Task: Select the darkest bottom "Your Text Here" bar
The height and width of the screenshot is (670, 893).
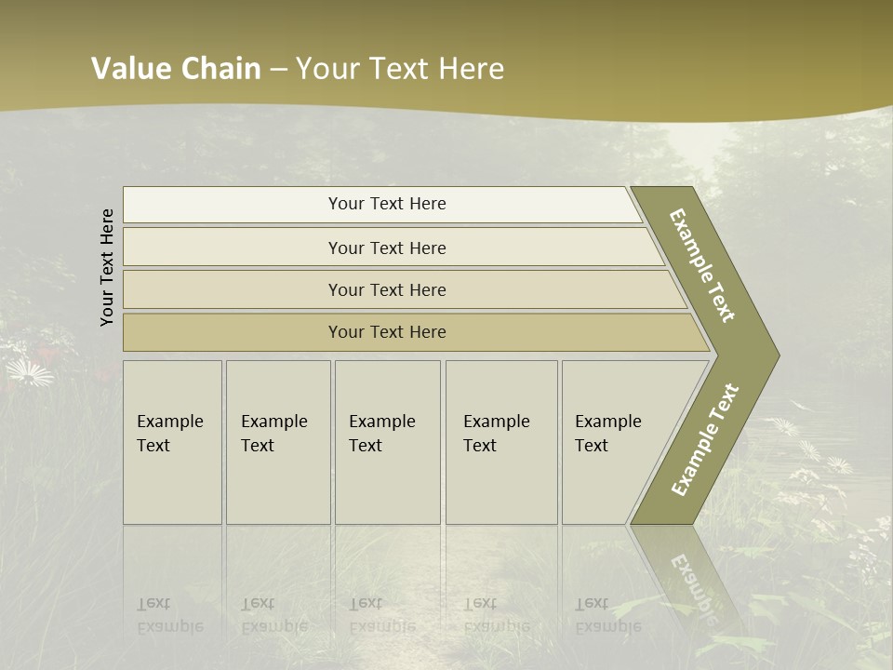Action: pos(386,332)
